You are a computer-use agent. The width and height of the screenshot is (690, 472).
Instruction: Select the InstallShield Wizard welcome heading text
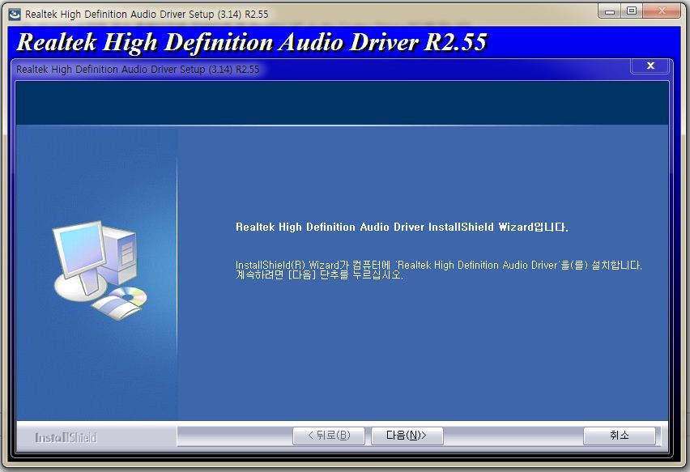pyautogui.click(x=402, y=227)
